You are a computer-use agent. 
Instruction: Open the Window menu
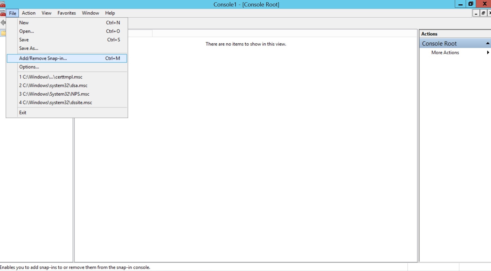90,13
